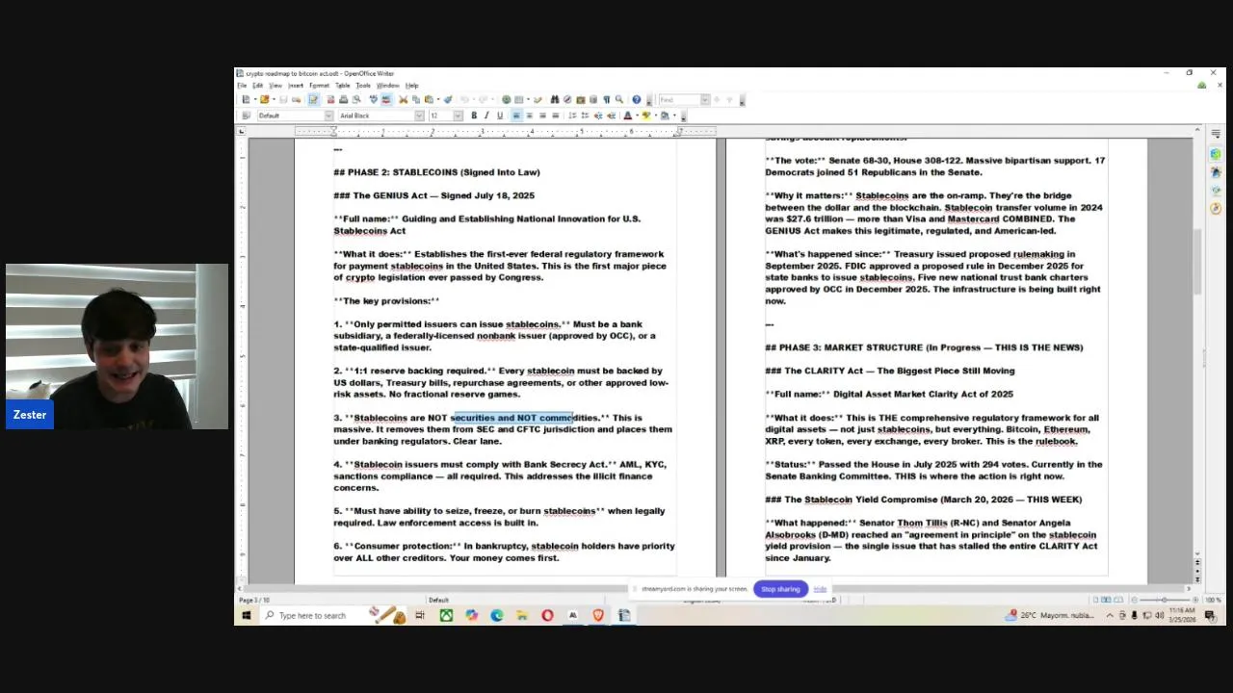Screen dimensions: 1233x693
Task: Open the Navigator compass icon in toolbar
Action: coord(567,99)
